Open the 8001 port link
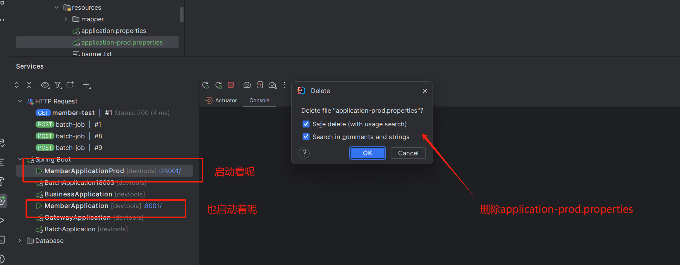 point(153,206)
